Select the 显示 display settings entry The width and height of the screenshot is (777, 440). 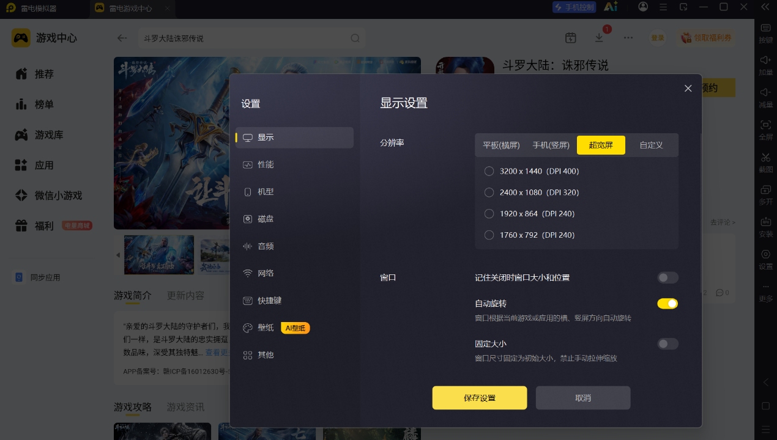tap(294, 137)
